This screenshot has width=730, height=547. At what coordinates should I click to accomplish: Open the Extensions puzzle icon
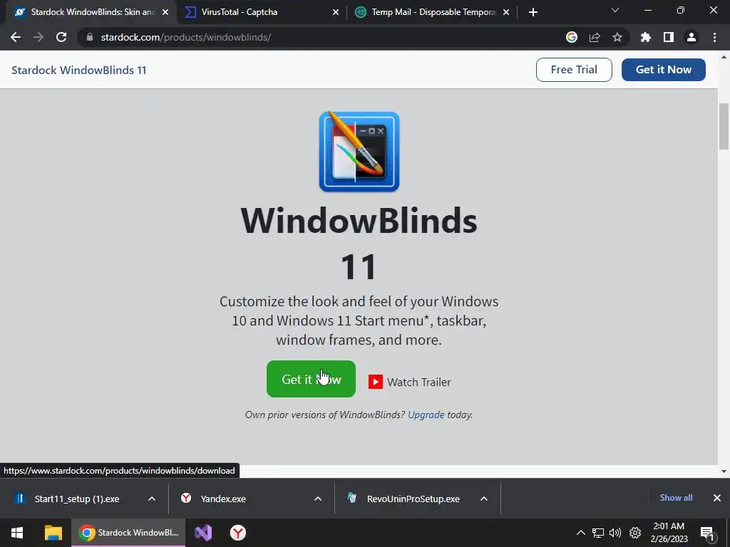[646, 37]
